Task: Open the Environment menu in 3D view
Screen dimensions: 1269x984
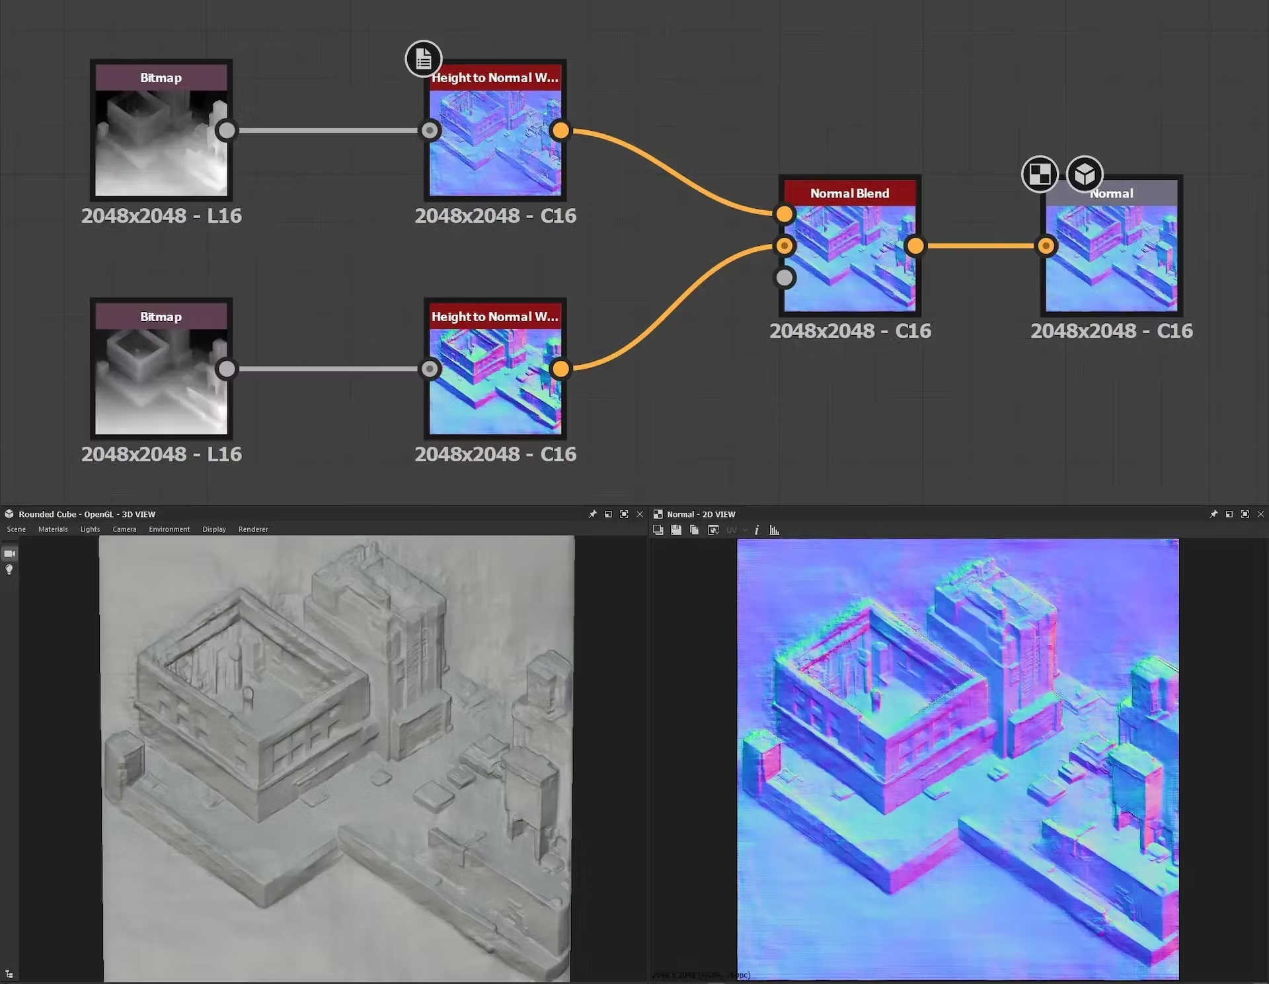Action: coord(169,529)
